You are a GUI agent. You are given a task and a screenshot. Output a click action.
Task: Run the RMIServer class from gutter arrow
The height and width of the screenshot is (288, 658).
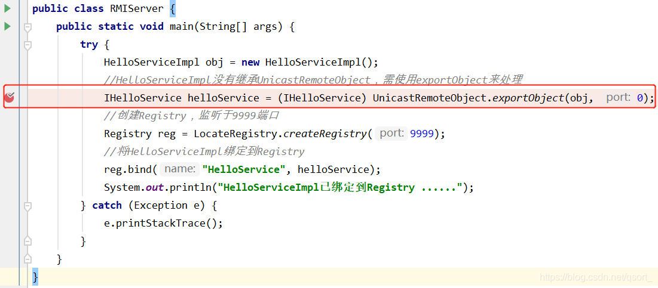pos(7,8)
